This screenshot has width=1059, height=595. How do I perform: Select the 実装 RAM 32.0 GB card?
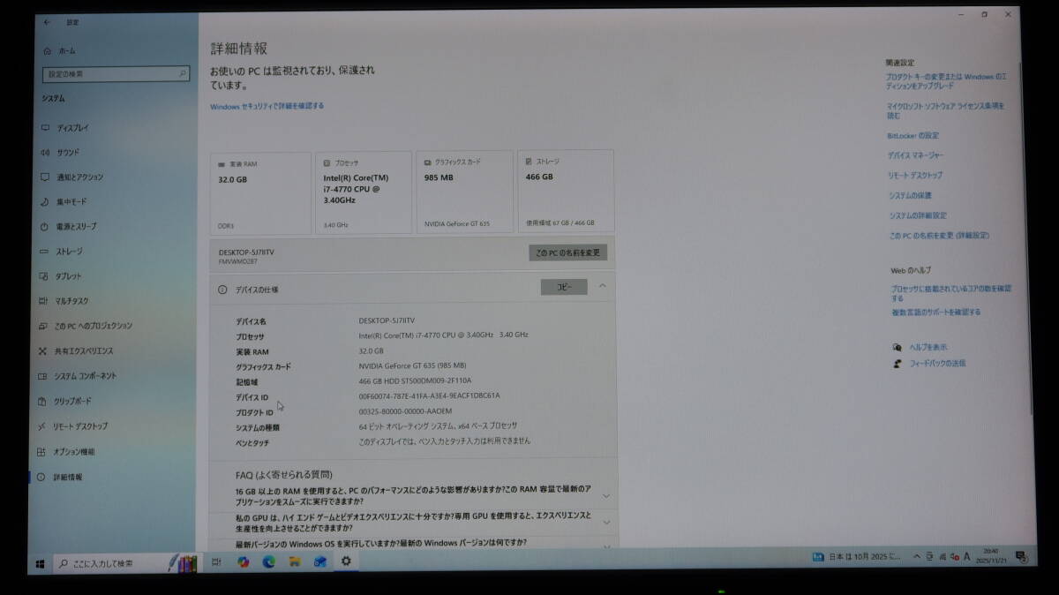[x=261, y=192]
